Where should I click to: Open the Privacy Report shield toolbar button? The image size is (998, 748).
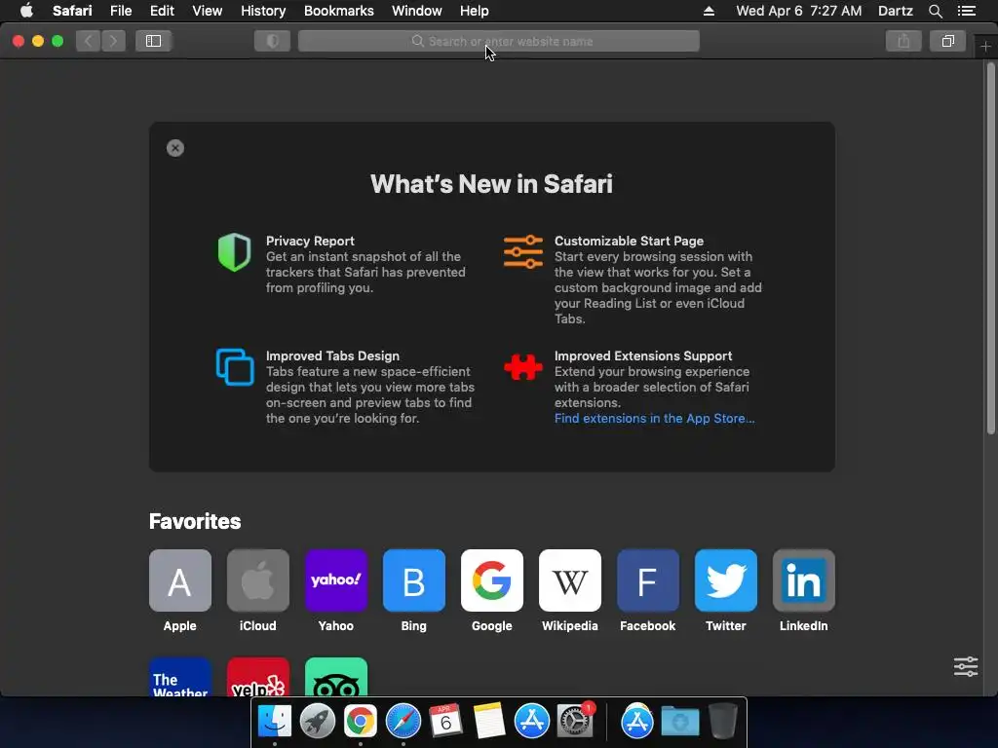pyautogui.click(x=273, y=41)
